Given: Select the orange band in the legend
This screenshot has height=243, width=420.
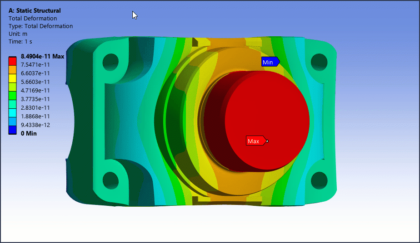Looking at the screenshot, I should 13,69.
